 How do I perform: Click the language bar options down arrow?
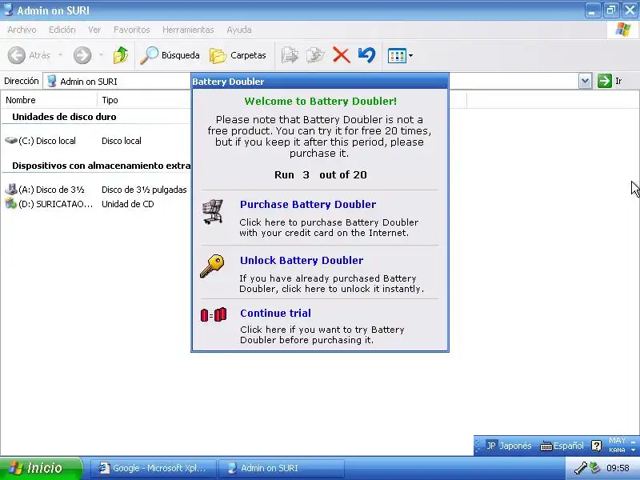(x=633, y=450)
